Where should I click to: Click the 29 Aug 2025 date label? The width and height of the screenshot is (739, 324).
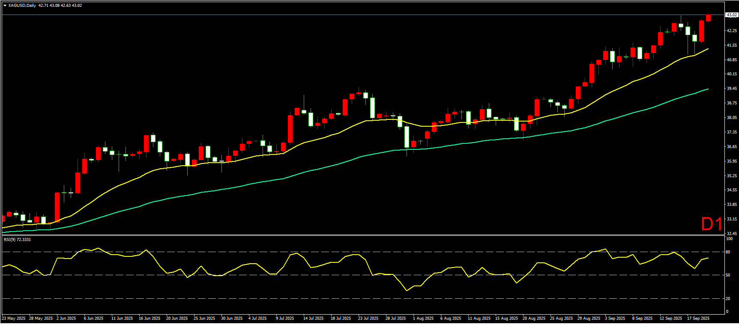click(589, 318)
